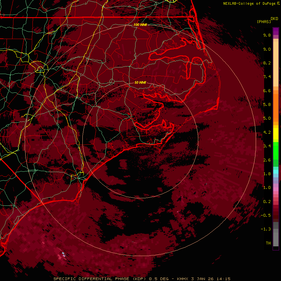Click the 7.4 value on the scale
Image resolution: width=281 pixels, height=281 pixels.
[x=267, y=77]
